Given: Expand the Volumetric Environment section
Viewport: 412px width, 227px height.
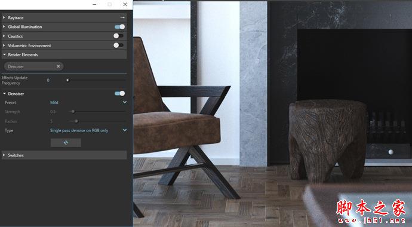Looking at the screenshot, I should coord(4,45).
